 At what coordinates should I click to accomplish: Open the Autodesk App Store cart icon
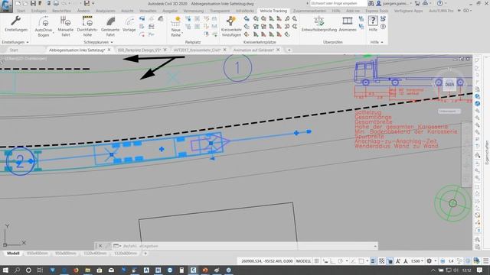[417, 3]
